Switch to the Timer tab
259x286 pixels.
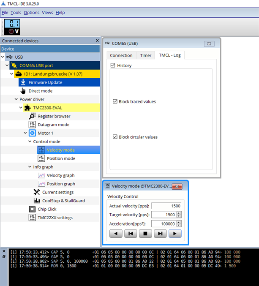(x=145, y=55)
